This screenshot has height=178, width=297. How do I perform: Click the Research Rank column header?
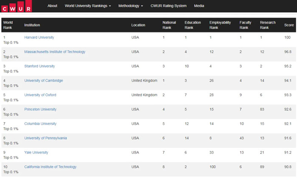(x=268, y=25)
